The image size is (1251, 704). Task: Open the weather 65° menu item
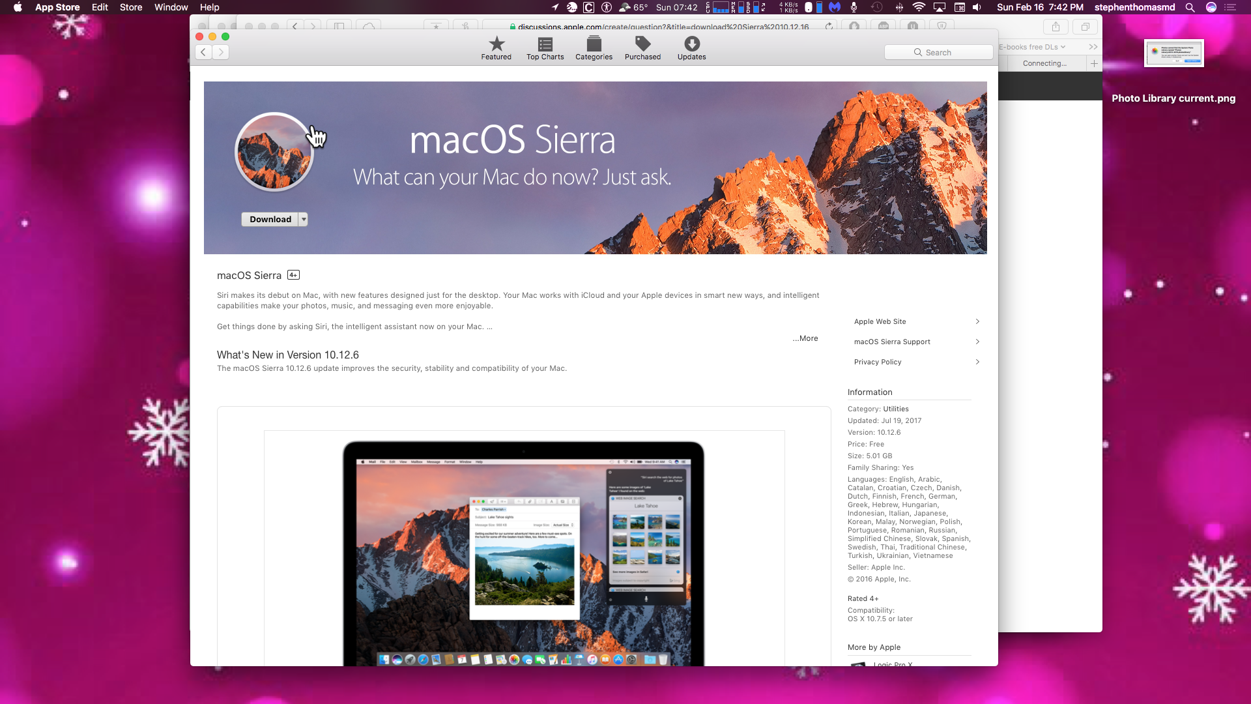click(x=633, y=7)
